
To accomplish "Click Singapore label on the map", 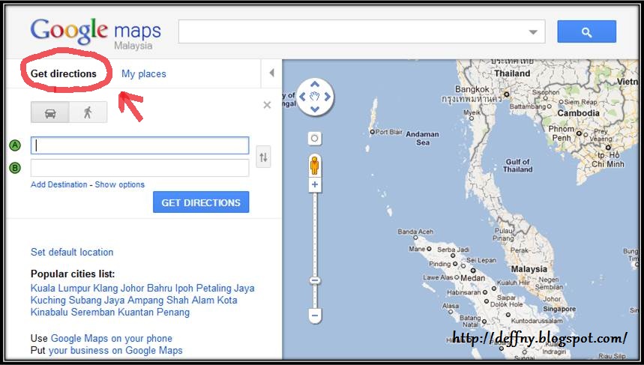I will pos(559,309).
